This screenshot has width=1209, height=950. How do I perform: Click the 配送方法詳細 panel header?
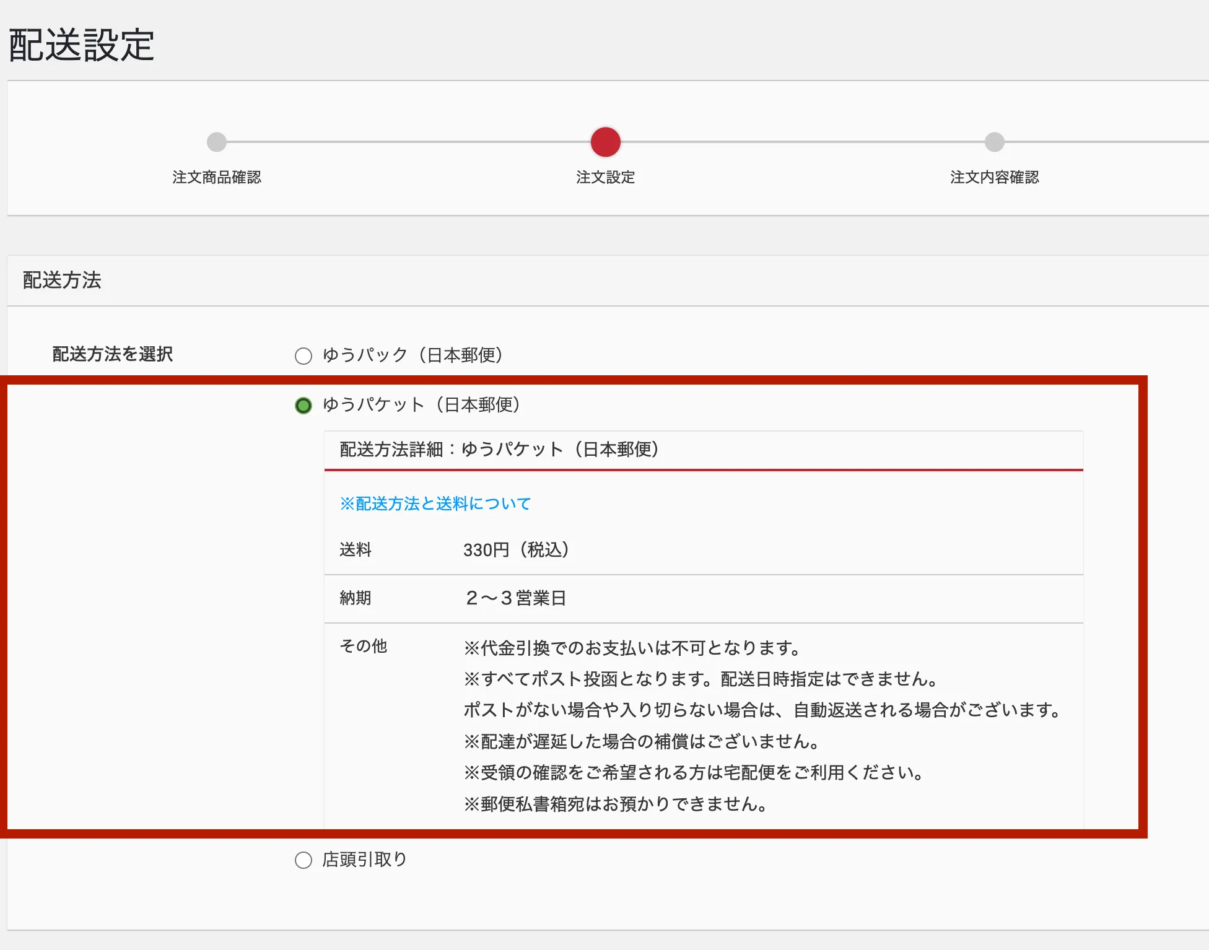pos(499,449)
